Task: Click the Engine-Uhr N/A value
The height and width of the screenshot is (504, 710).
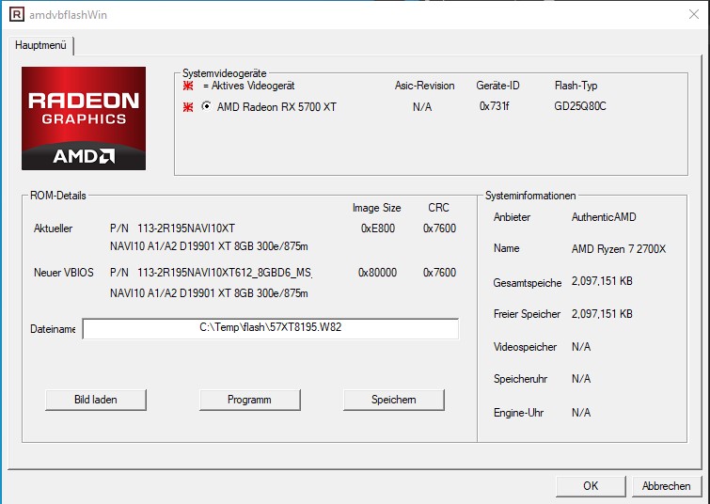Action: [x=581, y=413]
